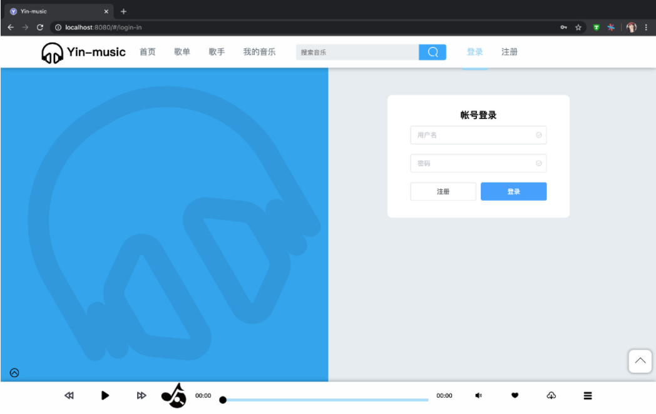Select 登录 in the top navigation

(475, 52)
